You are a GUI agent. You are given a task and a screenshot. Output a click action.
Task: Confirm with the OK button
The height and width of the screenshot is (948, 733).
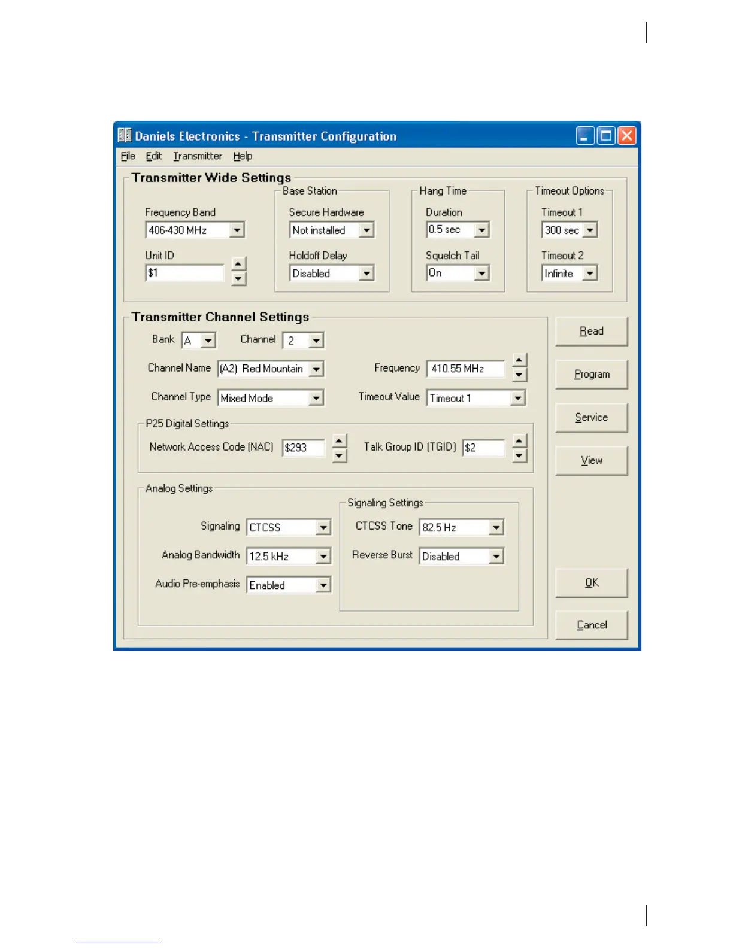coord(592,582)
